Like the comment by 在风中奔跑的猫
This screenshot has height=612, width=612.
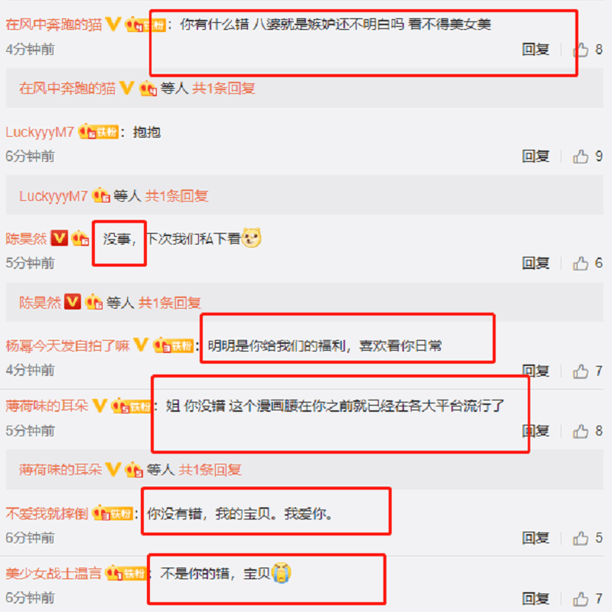pyautogui.click(x=581, y=50)
